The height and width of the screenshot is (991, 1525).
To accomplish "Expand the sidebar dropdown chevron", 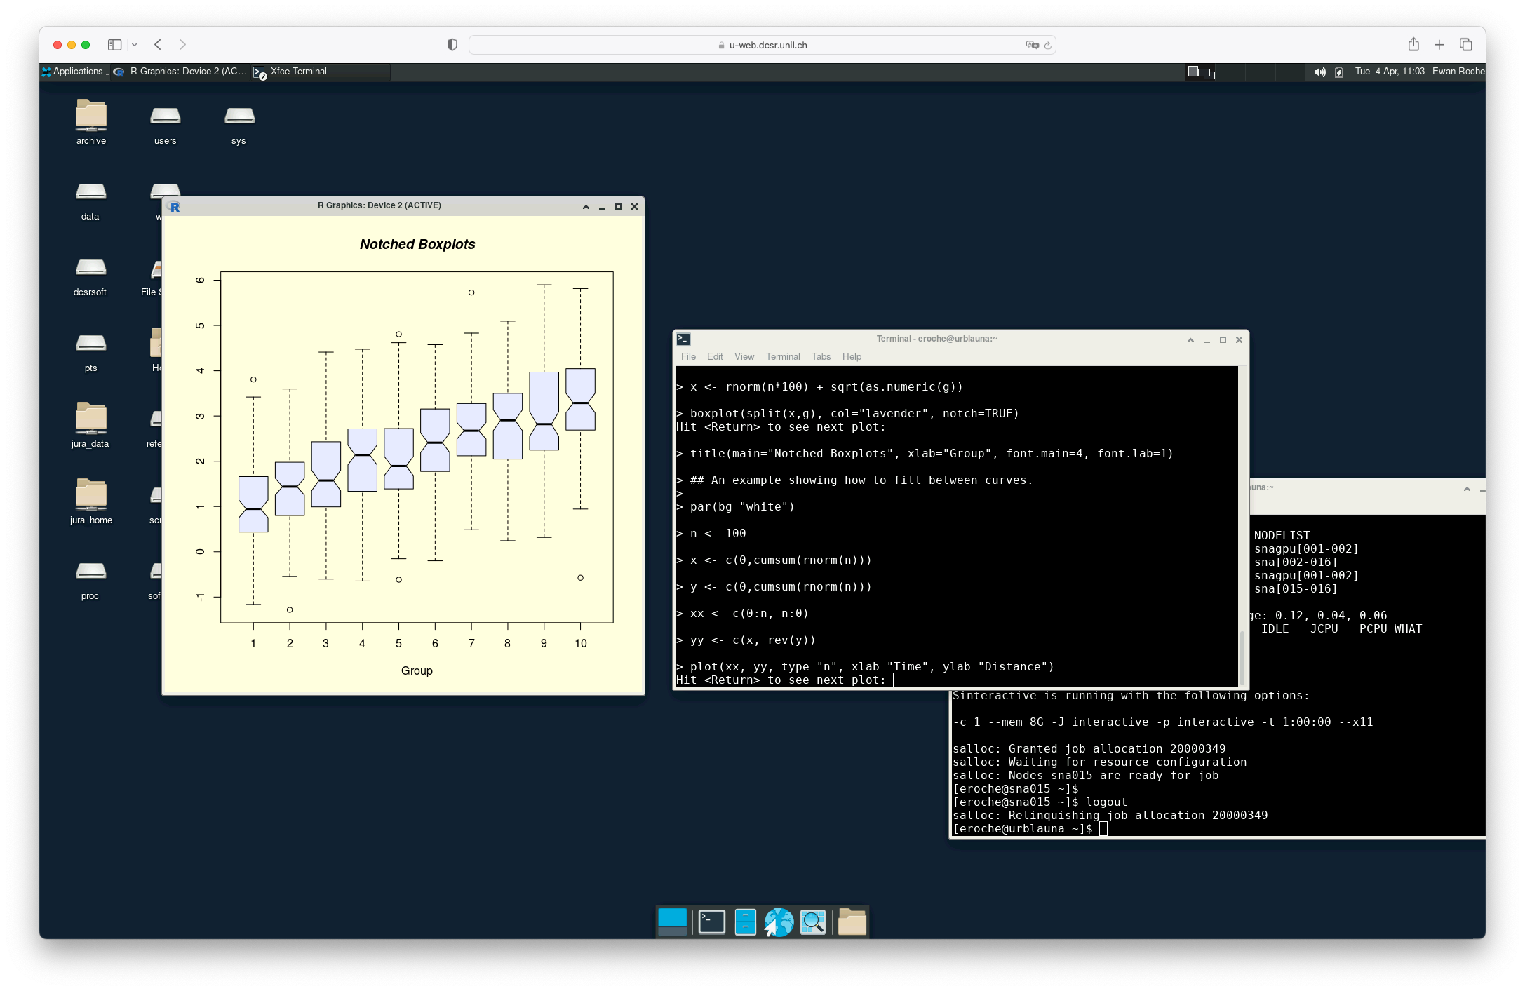I will tap(135, 45).
